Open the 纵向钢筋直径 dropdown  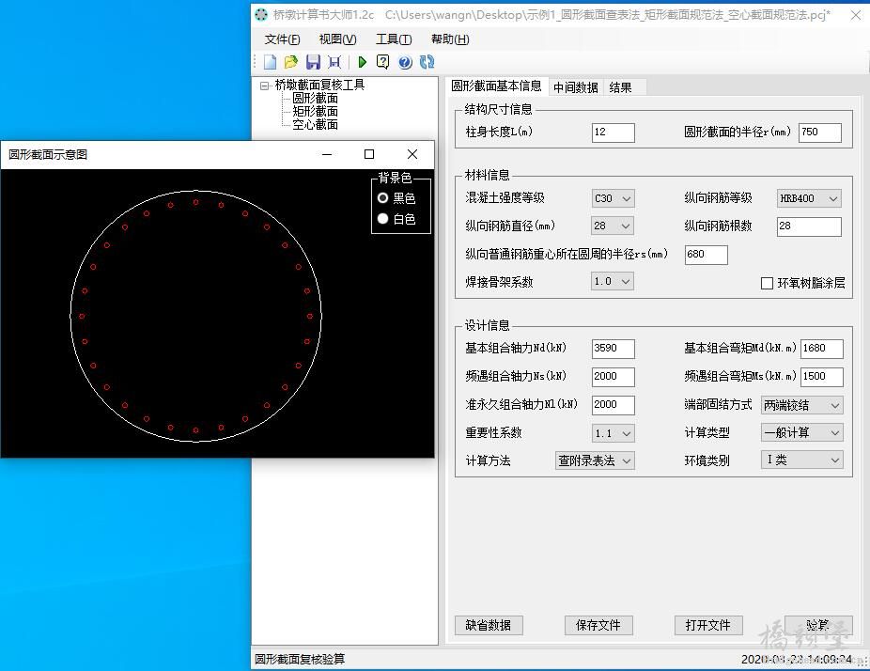tap(613, 226)
